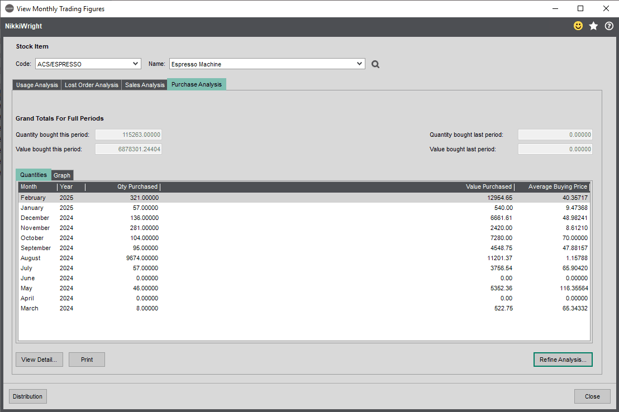Select the September row
619x412 pixels.
(x=304, y=248)
